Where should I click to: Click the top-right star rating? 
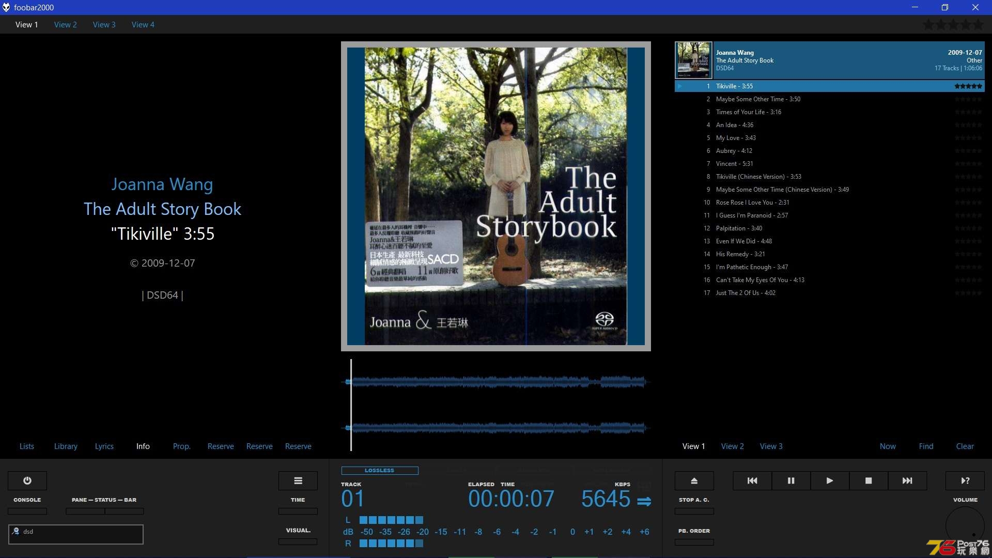pyautogui.click(x=954, y=24)
